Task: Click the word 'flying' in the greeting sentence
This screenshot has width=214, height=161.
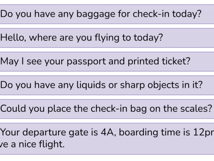Action: (107, 38)
